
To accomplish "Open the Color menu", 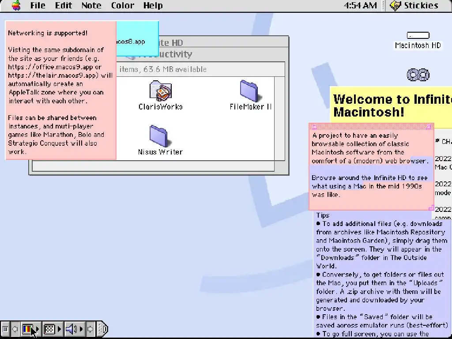I will coord(123,5).
